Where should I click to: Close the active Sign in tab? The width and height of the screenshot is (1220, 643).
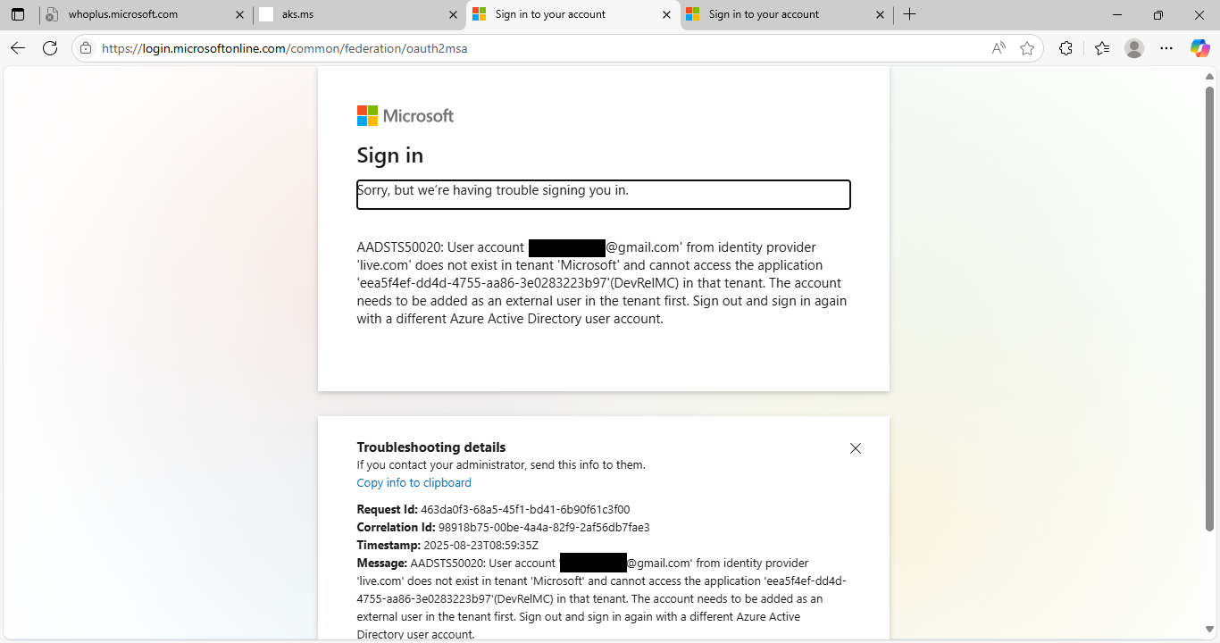666,14
